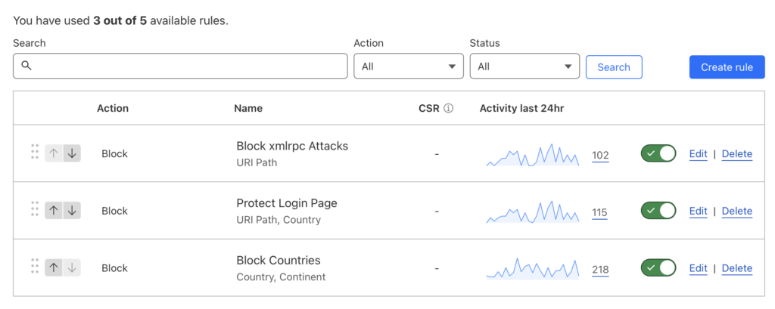Open the 102 activity count link
775x309 pixels.
tap(600, 156)
